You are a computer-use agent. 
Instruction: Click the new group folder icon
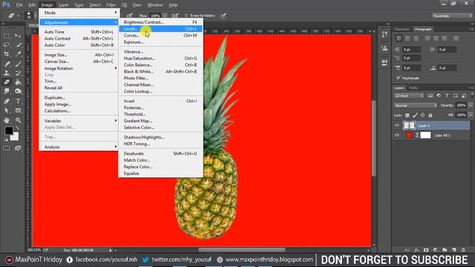click(445, 250)
